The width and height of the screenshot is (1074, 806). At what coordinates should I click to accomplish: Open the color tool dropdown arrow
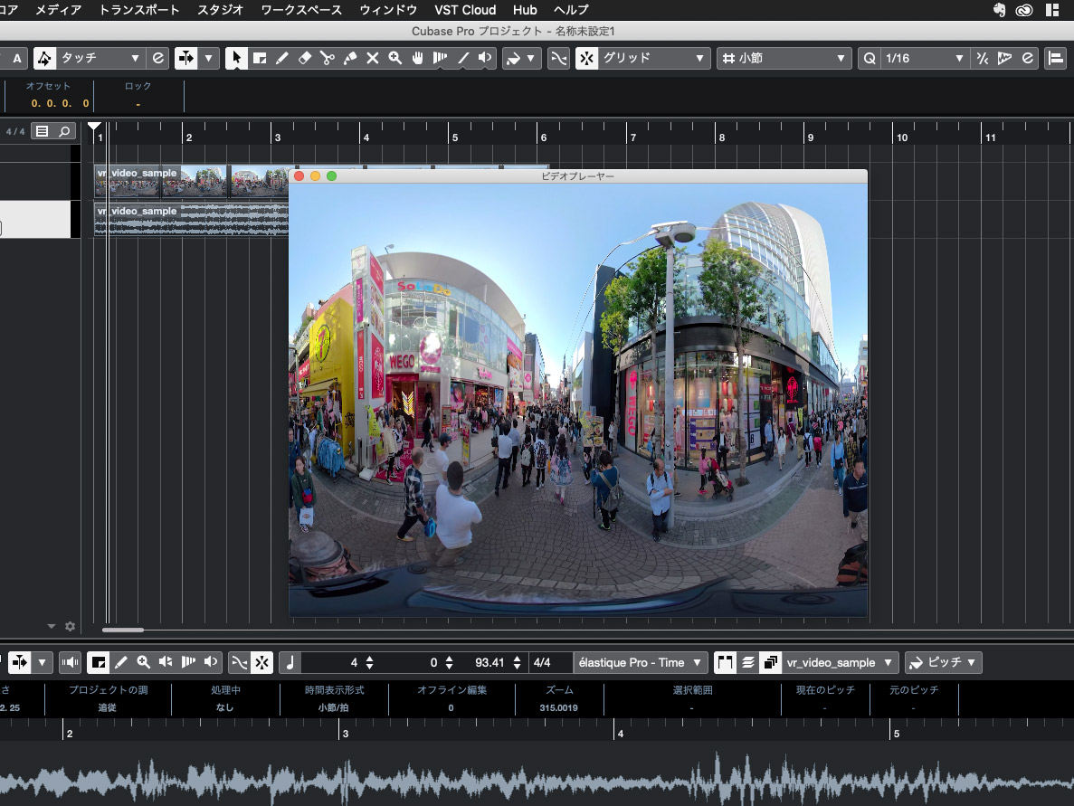tap(531, 58)
